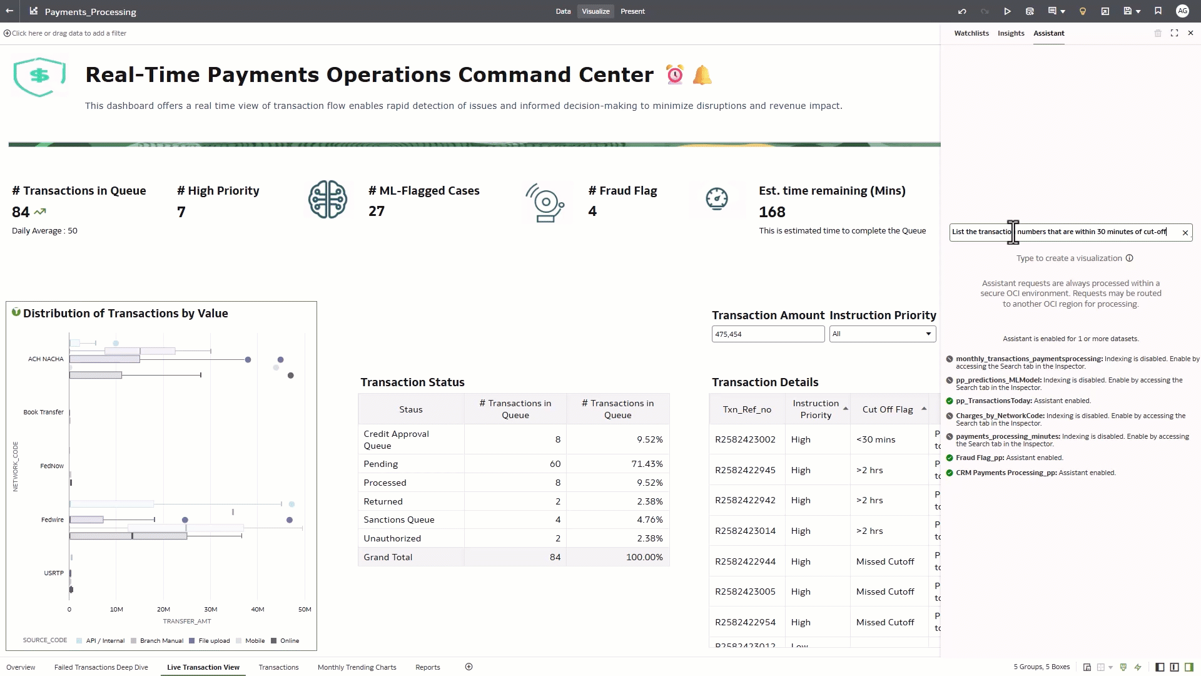Open the Failed Transactions Deep Dive canvas
This screenshot has width=1201, height=676.
coord(101,667)
